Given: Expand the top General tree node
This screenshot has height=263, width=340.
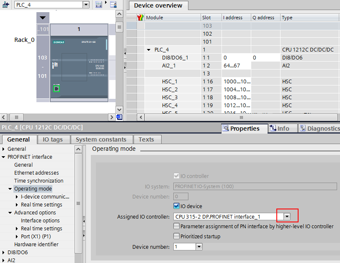Looking at the screenshot, I should coord(3,149).
